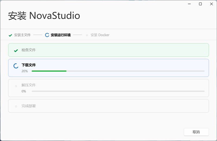217x141 pixels.
Task: Click the 0% progress label
Action: pos(24,91)
